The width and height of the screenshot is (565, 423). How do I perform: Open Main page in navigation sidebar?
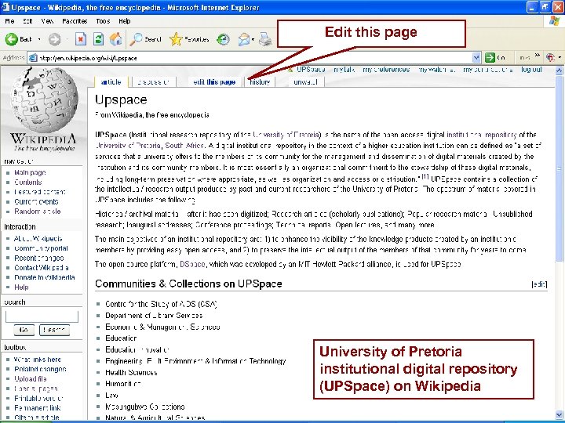30,172
